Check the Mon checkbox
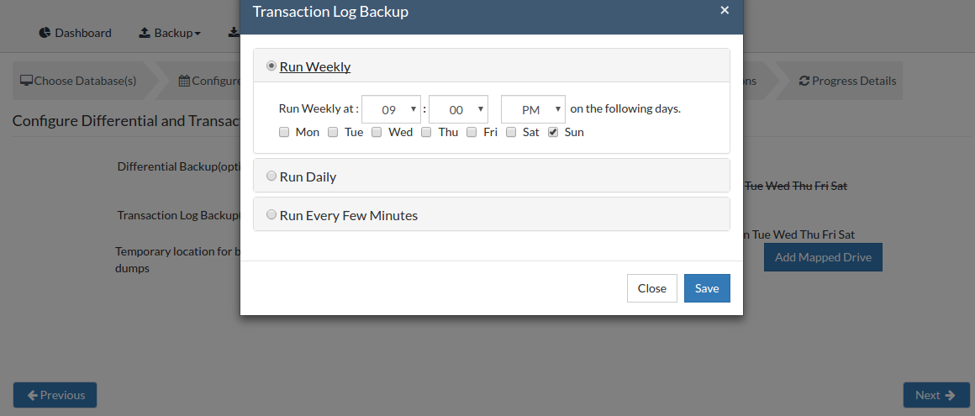Viewport: 975px width, 416px height. [284, 132]
